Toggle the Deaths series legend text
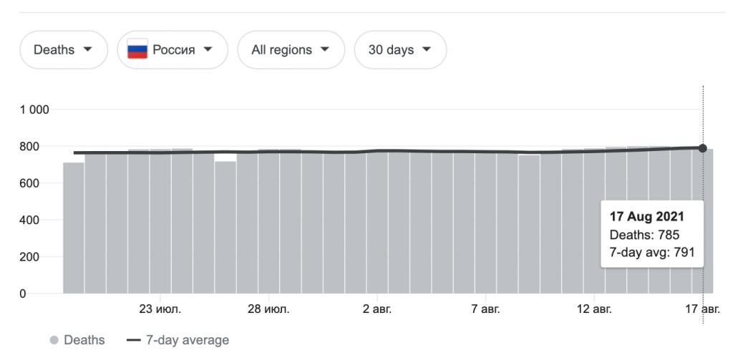Viewport: 733px width, 353px height. coord(84,339)
